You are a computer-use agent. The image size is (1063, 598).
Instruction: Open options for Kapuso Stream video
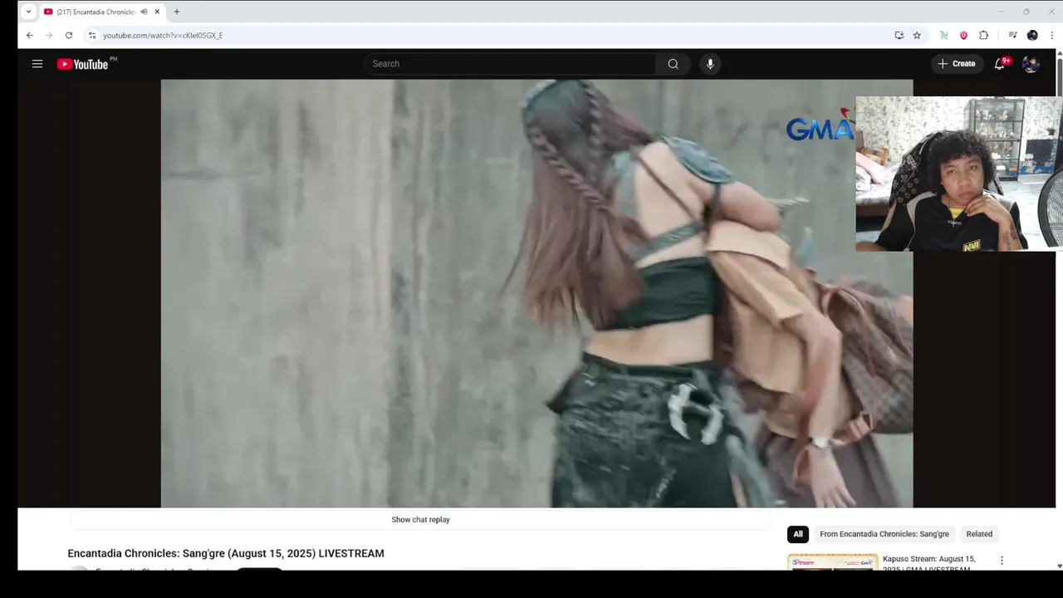1002,561
